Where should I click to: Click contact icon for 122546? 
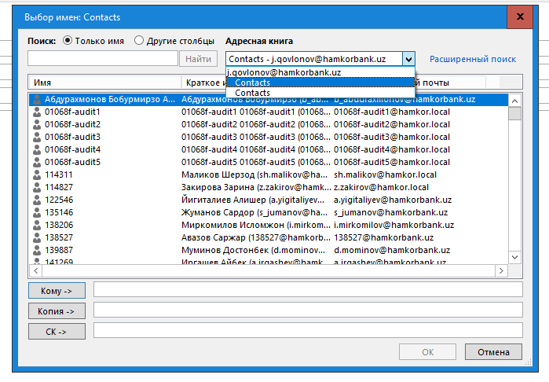click(x=37, y=200)
